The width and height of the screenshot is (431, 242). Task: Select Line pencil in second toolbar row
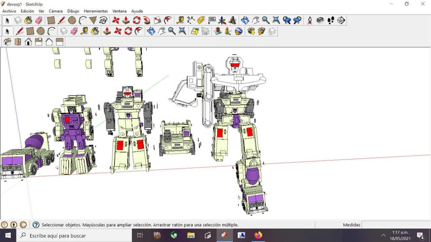coord(19,31)
